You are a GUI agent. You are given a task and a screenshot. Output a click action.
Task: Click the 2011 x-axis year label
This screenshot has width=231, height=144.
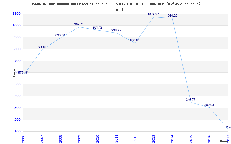[116, 139]
